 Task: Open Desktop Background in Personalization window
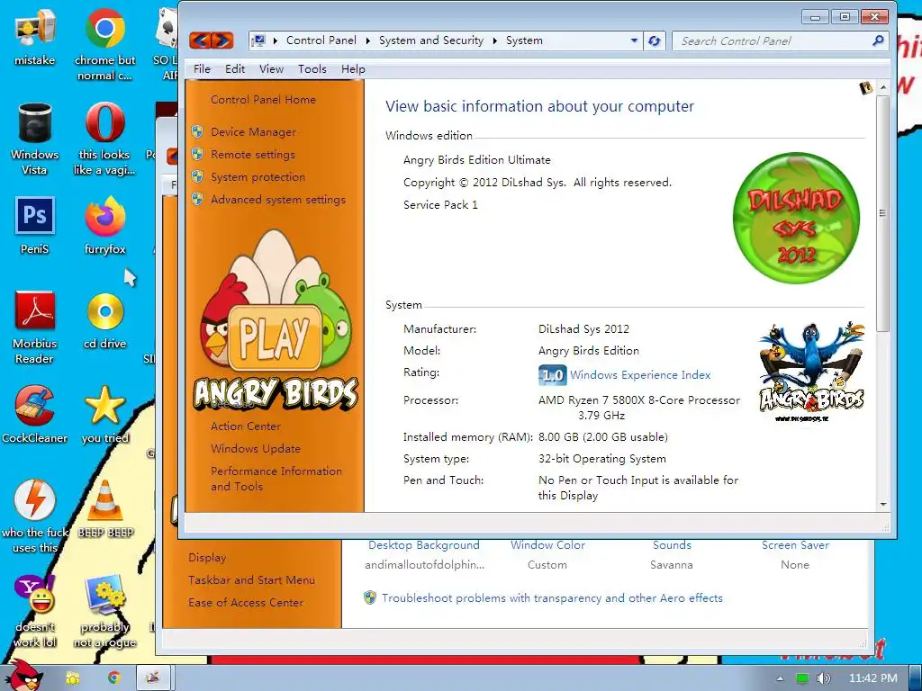coord(424,545)
